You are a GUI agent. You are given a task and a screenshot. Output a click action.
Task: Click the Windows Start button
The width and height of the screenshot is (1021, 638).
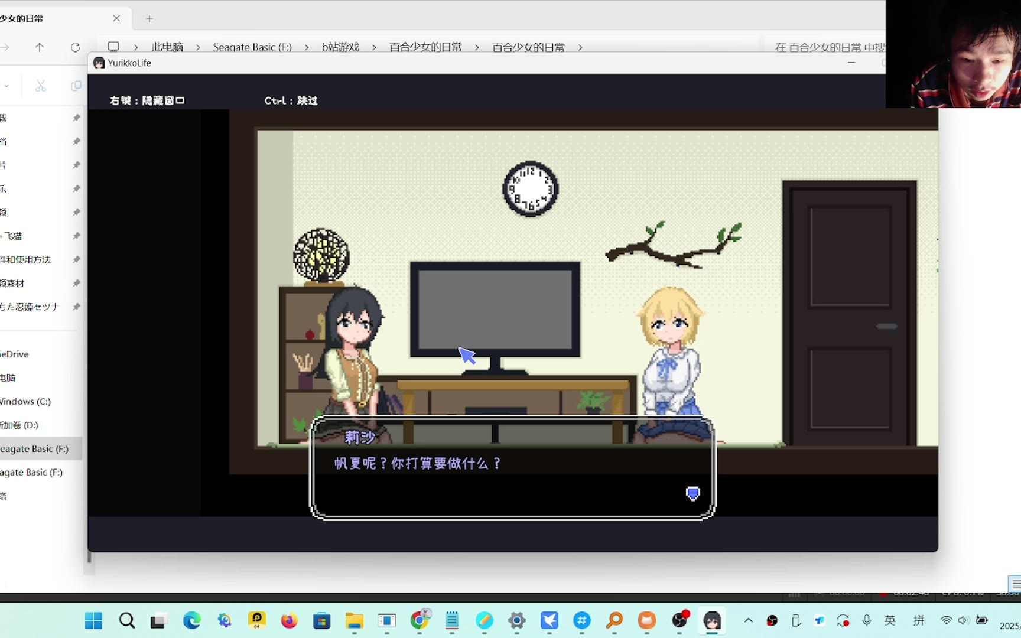point(93,620)
